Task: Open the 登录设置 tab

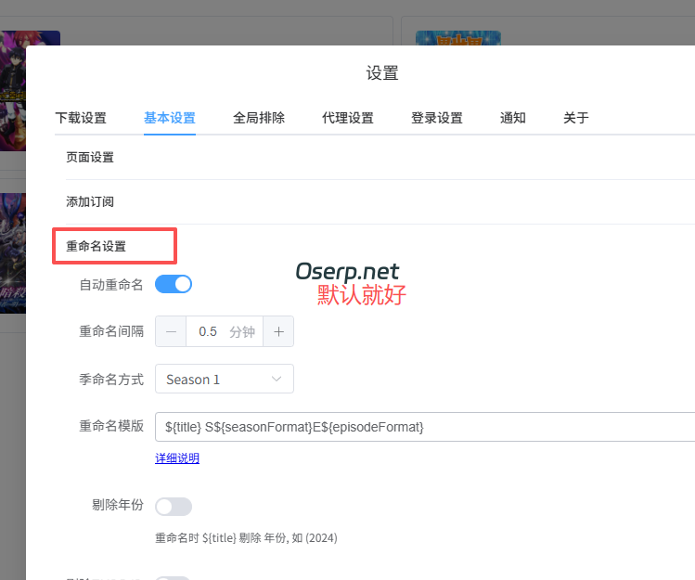Action: tap(437, 118)
